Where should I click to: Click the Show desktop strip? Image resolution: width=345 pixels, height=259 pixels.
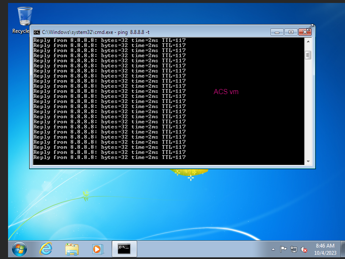(x=342, y=249)
